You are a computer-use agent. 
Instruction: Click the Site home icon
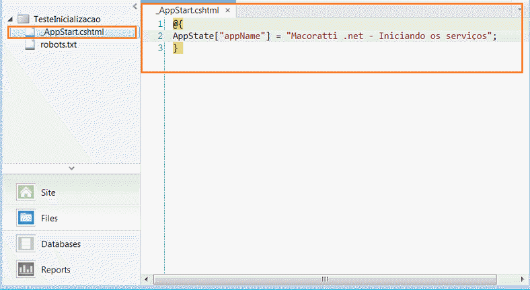pos(26,192)
